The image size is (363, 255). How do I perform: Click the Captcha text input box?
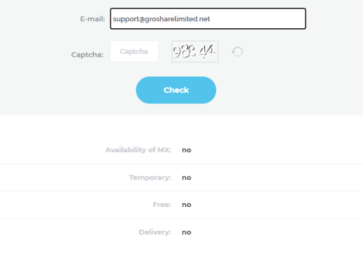pos(134,51)
